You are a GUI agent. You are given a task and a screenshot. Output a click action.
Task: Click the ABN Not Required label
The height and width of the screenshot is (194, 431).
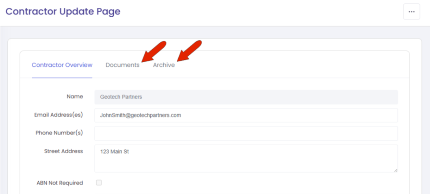pyautogui.click(x=60, y=183)
